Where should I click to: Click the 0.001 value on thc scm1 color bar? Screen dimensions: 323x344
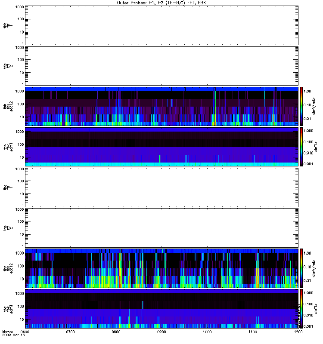[x=308, y=326]
